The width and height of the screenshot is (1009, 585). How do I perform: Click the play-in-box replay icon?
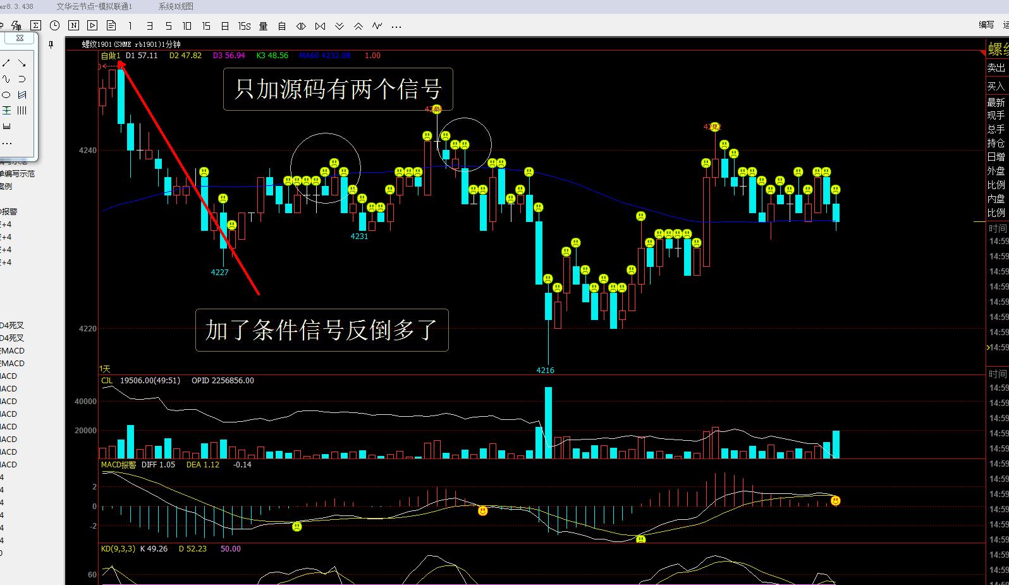[x=92, y=26]
